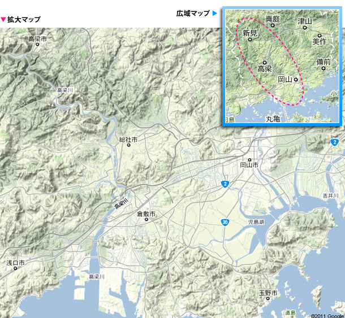Viewport: 345px width, 318px height.
Task: Select the 倉敷市 city marker
Action: pos(146,220)
